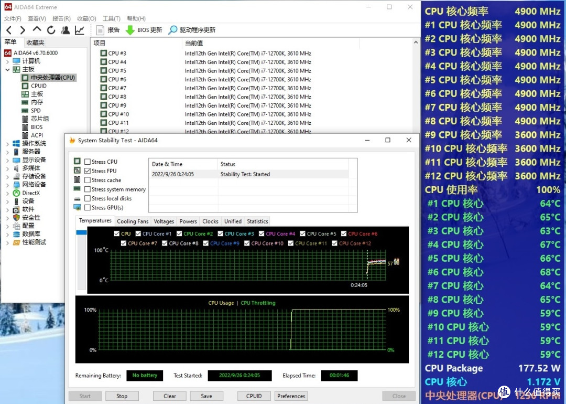Screen dimensions: 566x404
Task: Uncheck the Stress FPU checkbox
Action: (88, 171)
